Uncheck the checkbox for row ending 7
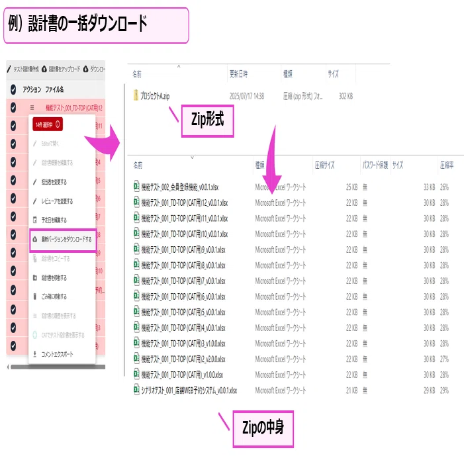 click(x=13, y=216)
